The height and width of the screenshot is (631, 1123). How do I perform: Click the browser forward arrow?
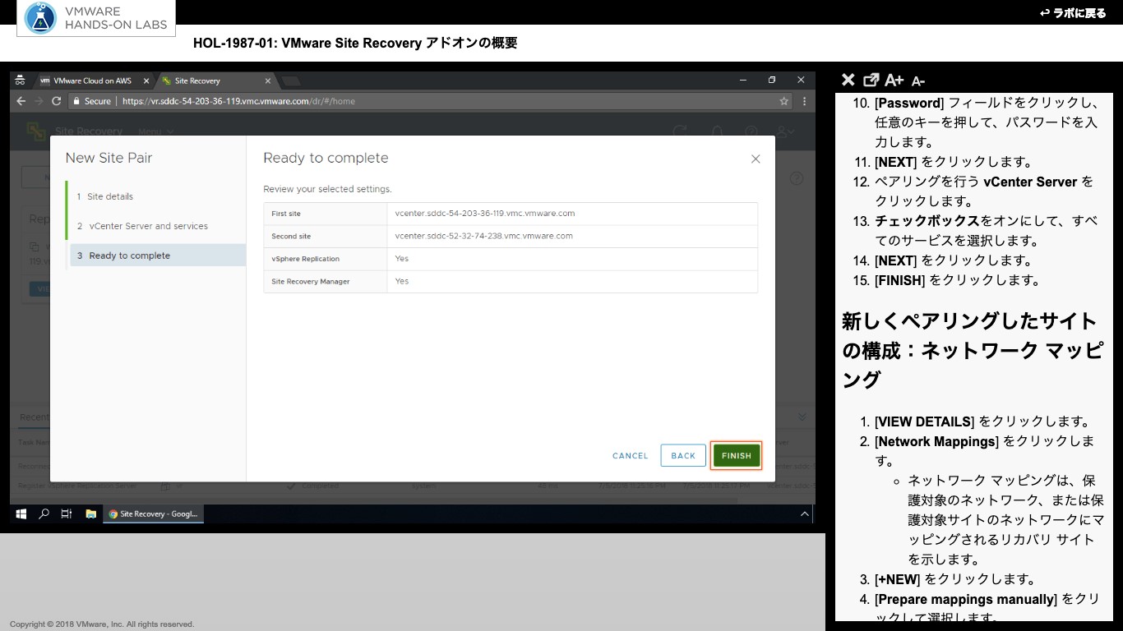click(39, 101)
